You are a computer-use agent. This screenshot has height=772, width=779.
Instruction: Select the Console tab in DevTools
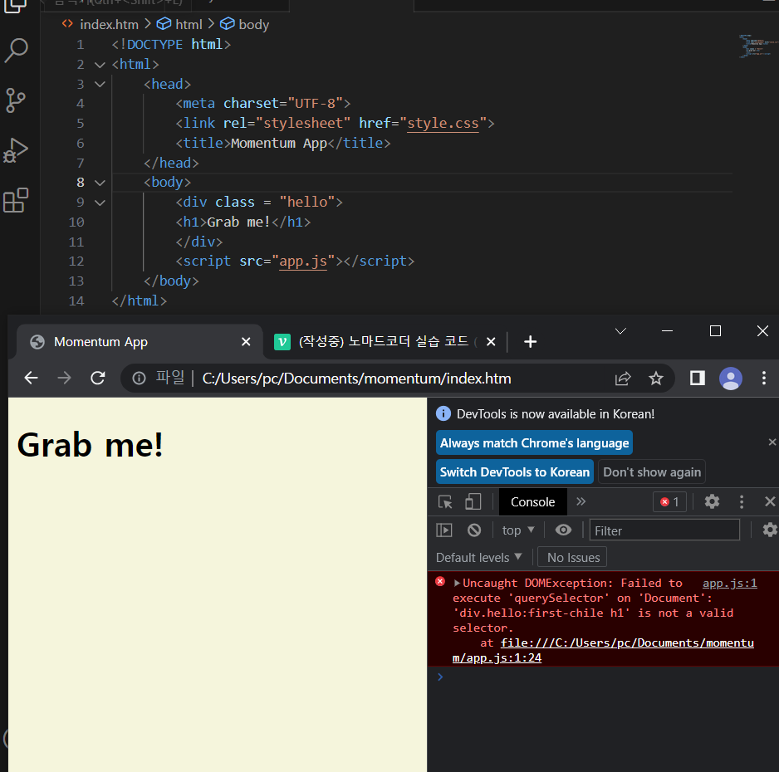click(x=532, y=502)
